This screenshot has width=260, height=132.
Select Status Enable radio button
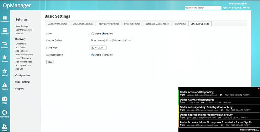(x=93, y=34)
